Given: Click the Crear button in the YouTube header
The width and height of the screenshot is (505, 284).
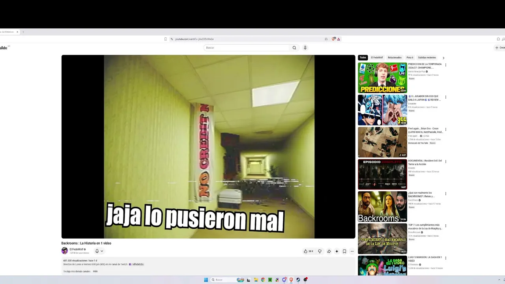Looking at the screenshot, I should pyautogui.click(x=500, y=48).
